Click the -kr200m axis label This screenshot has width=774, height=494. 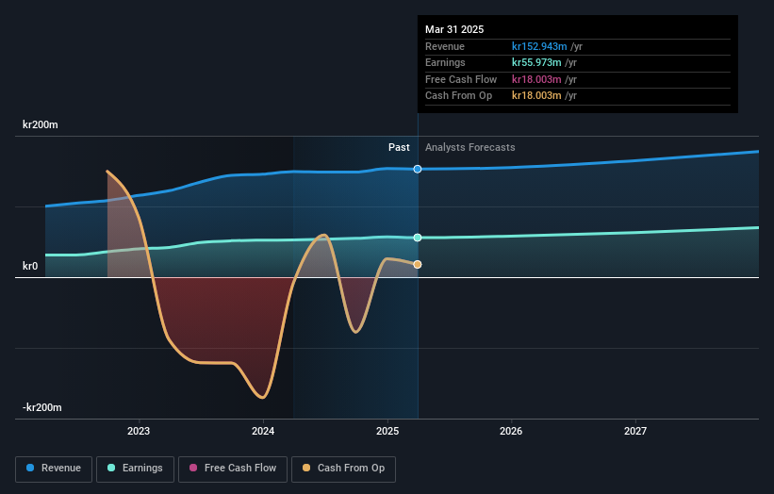point(42,407)
